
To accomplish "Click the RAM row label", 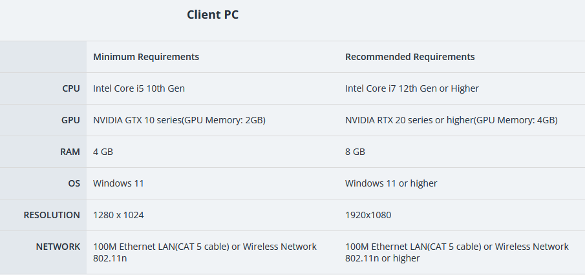I will [x=70, y=152].
